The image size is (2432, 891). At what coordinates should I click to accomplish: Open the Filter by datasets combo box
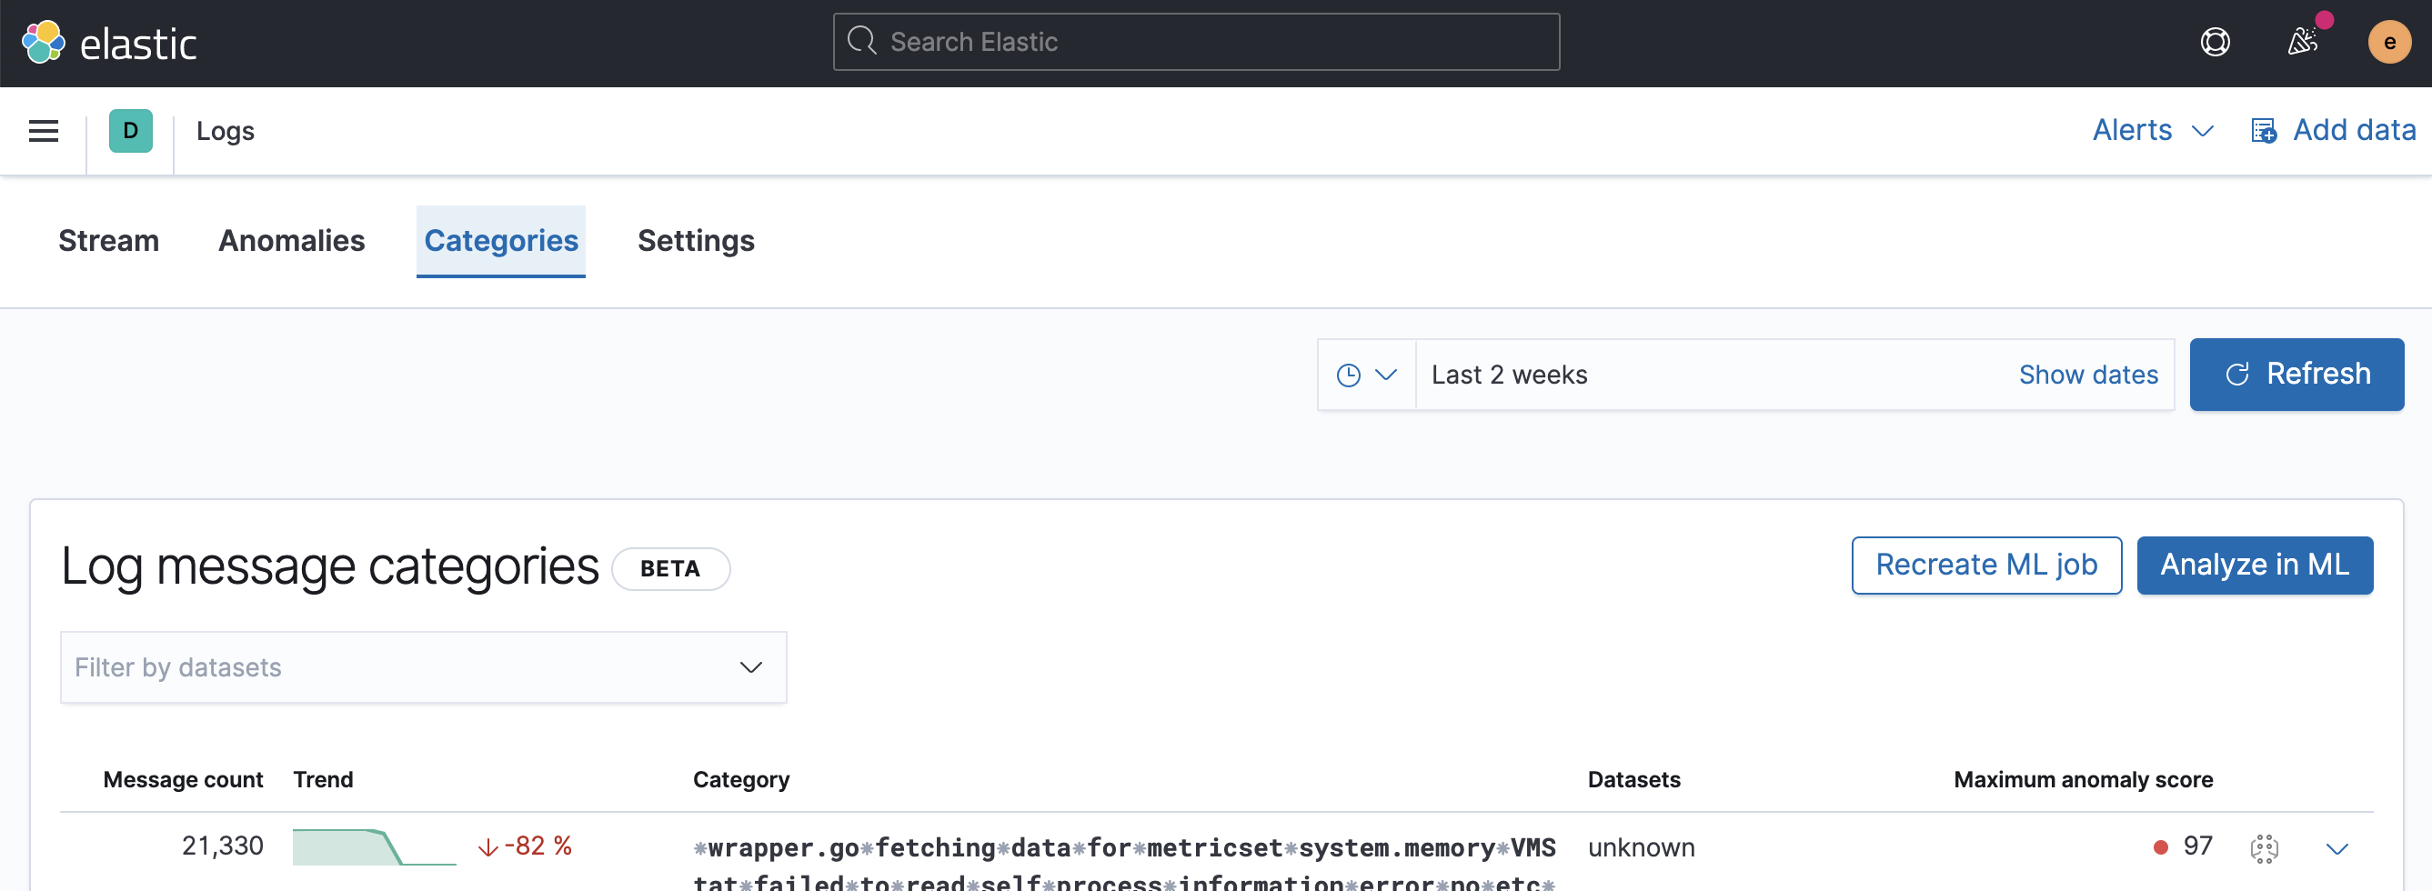(423, 667)
